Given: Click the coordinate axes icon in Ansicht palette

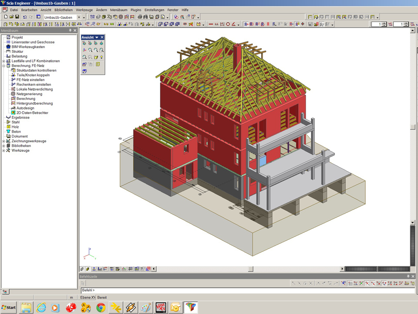Looking at the screenshot, I should 84,51.
